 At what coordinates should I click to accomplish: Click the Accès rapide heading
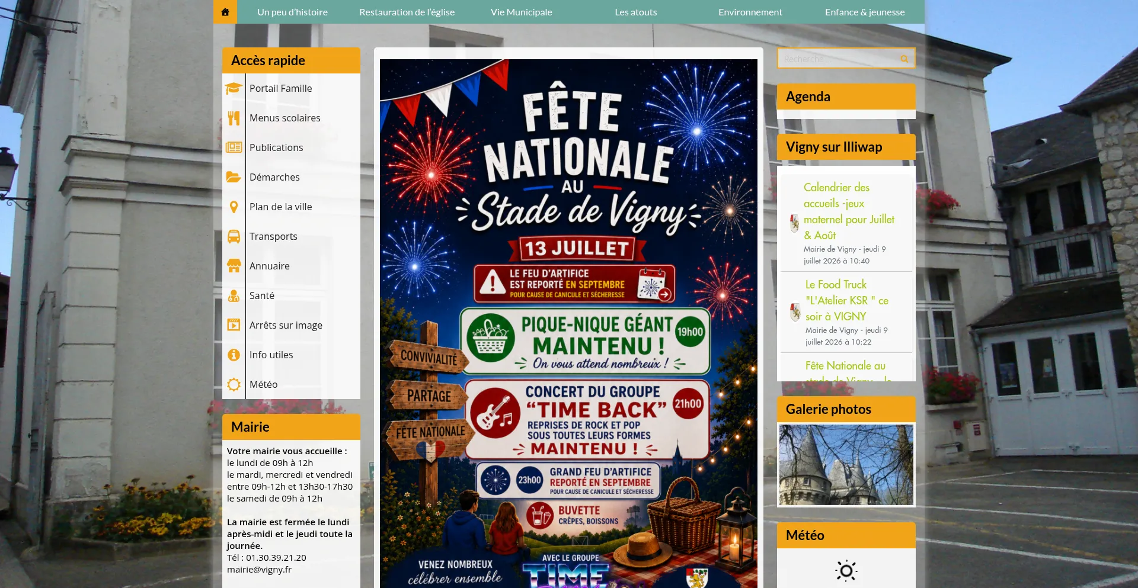[x=291, y=60]
